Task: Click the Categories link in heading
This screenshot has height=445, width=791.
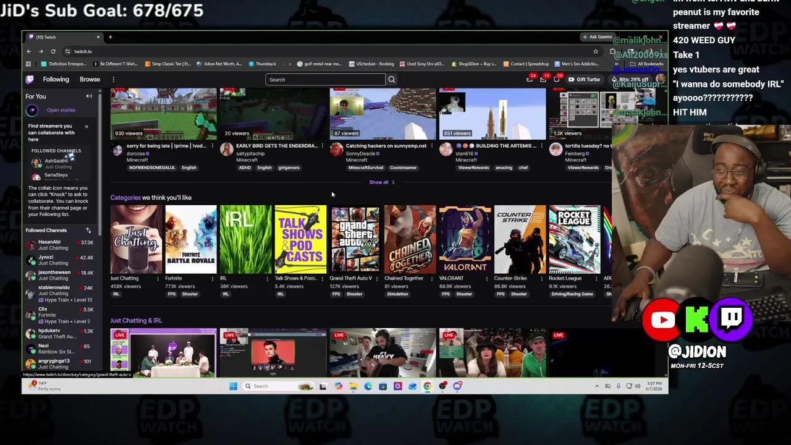Action: coord(125,198)
